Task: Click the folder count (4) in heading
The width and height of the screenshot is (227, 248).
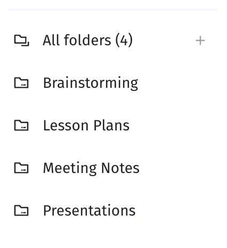Action: tap(124, 40)
